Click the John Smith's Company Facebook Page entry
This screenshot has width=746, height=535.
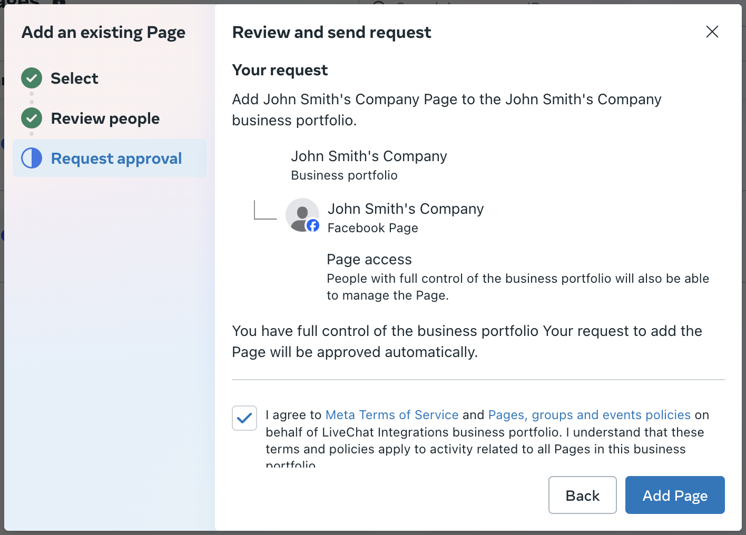(405, 218)
